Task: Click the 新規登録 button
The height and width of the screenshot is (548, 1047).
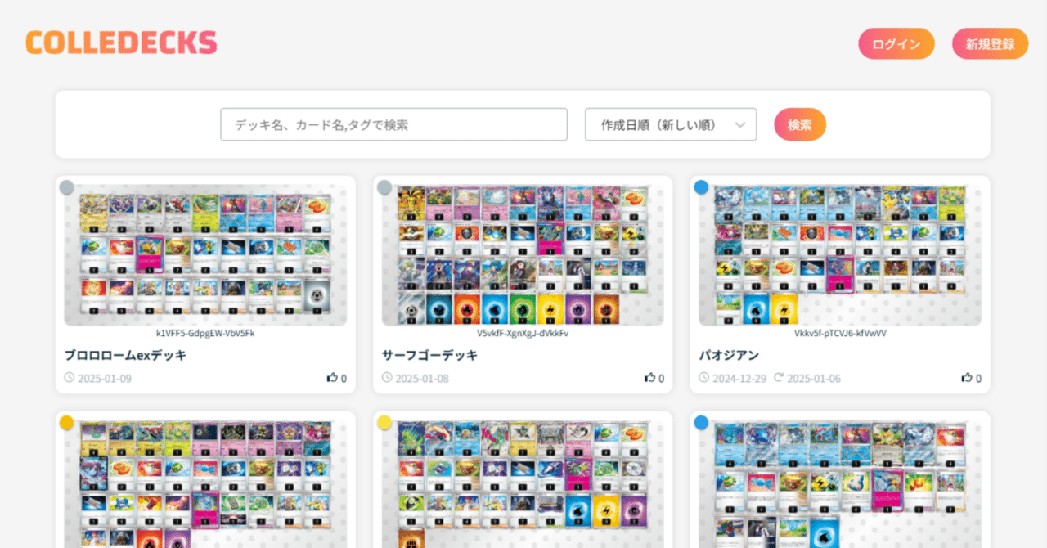Action: (x=991, y=44)
